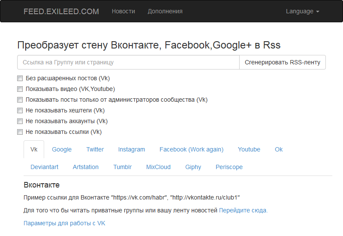Switch to Facebook (Work again) tab
Screen dimensions: 343x236
coord(191,150)
